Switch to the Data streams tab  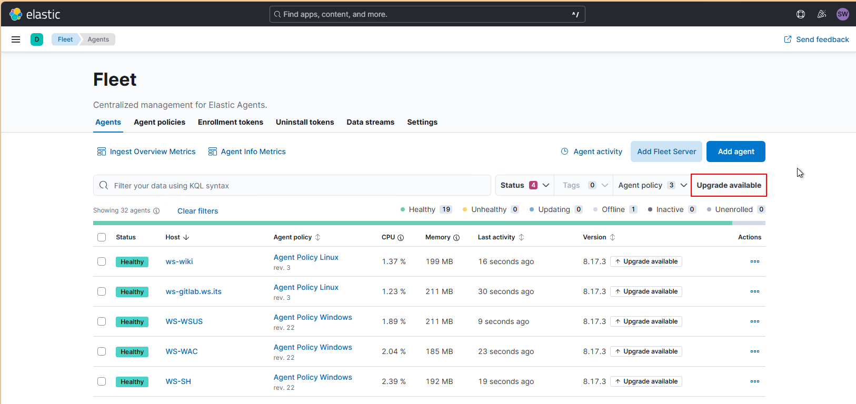point(371,122)
